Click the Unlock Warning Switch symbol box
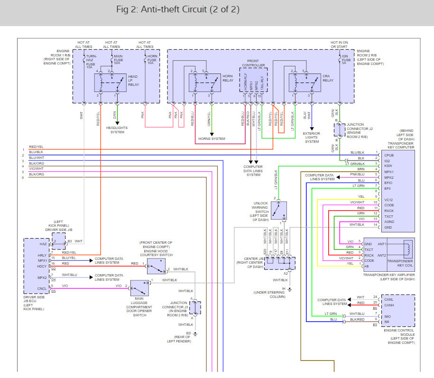 [279, 211]
